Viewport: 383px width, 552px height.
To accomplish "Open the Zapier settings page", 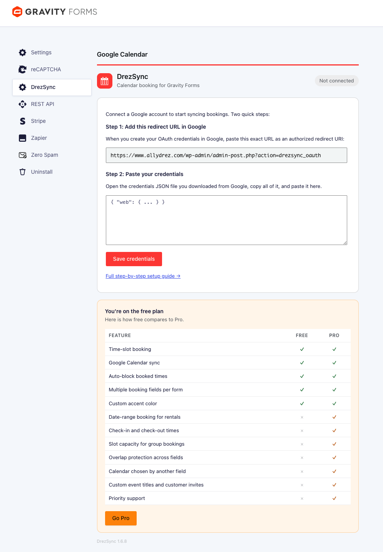I will [x=52, y=138].
